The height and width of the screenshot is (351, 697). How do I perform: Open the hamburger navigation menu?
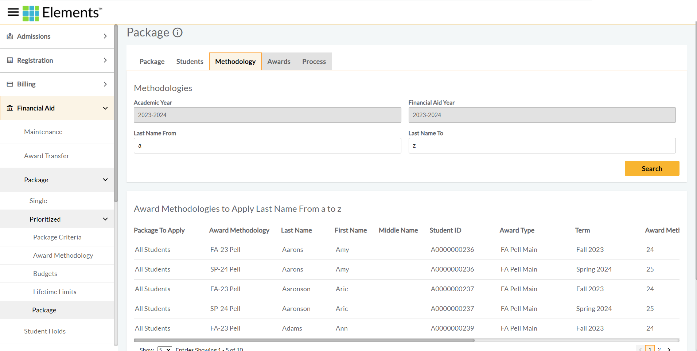click(13, 12)
